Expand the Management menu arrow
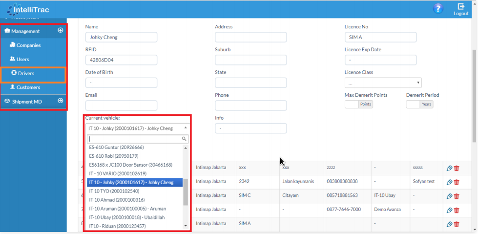This screenshot has width=478, height=234. click(61, 31)
